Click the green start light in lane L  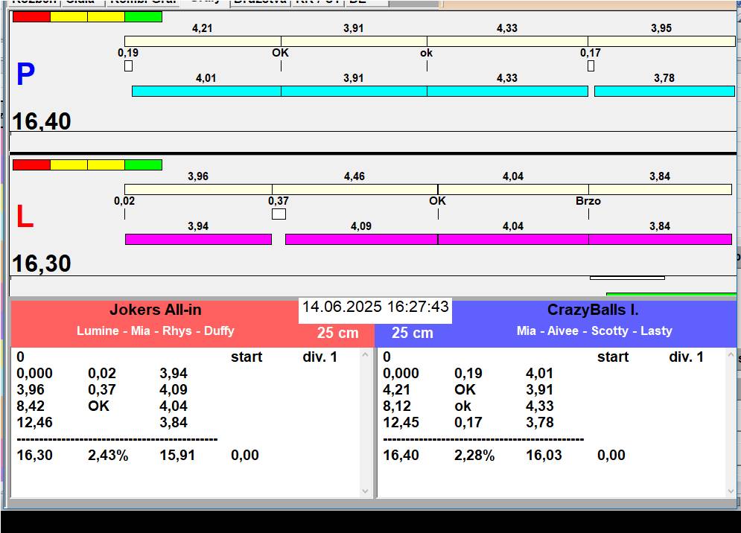point(143,165)
